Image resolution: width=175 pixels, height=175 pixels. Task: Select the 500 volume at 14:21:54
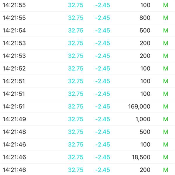click(145, 31)
